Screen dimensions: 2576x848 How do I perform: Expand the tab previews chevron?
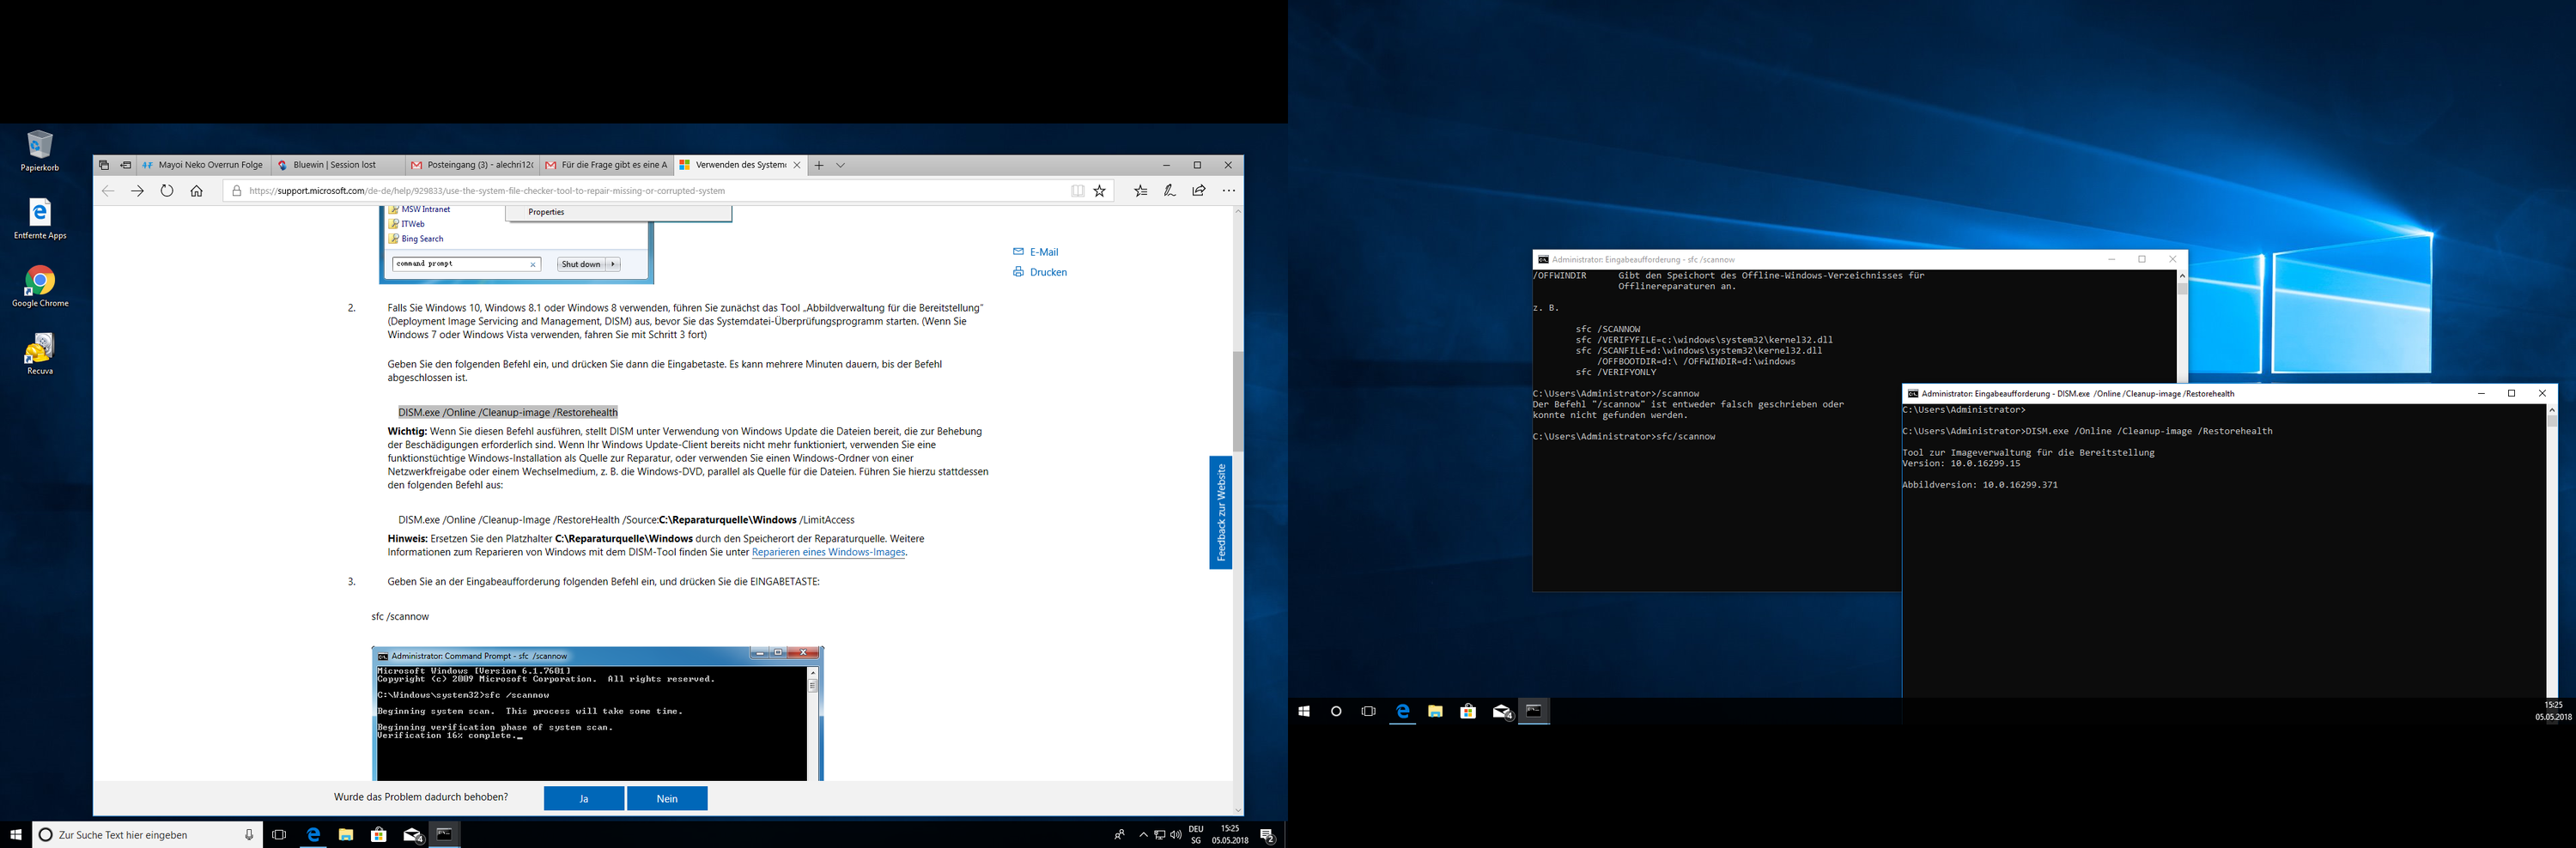point(841,165)
